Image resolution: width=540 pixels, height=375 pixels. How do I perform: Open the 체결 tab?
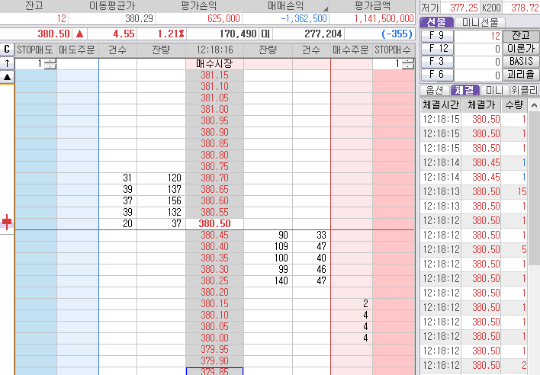click(x=464, y=90)
